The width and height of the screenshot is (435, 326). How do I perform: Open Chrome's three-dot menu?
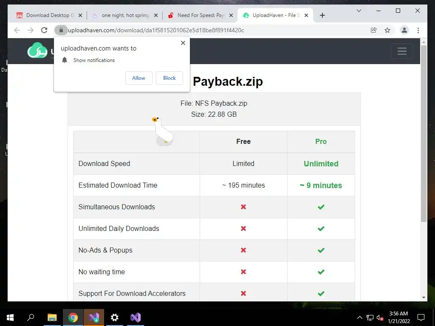pyautogui.click(x=418, y=30)
